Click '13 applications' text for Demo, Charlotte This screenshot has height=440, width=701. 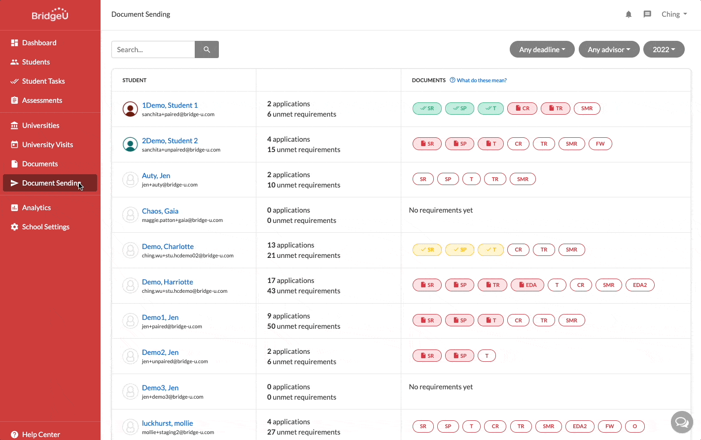pyautogui.click(x=291, y=245)
